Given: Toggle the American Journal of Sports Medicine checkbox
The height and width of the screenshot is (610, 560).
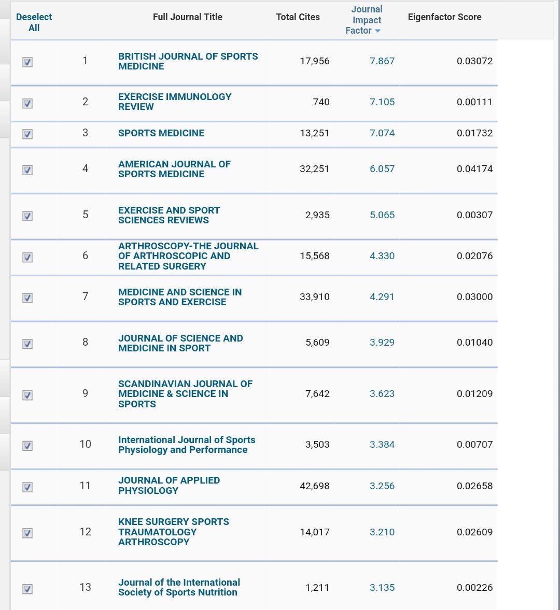Looking at the screenshot, I should (x=27, y=171).
